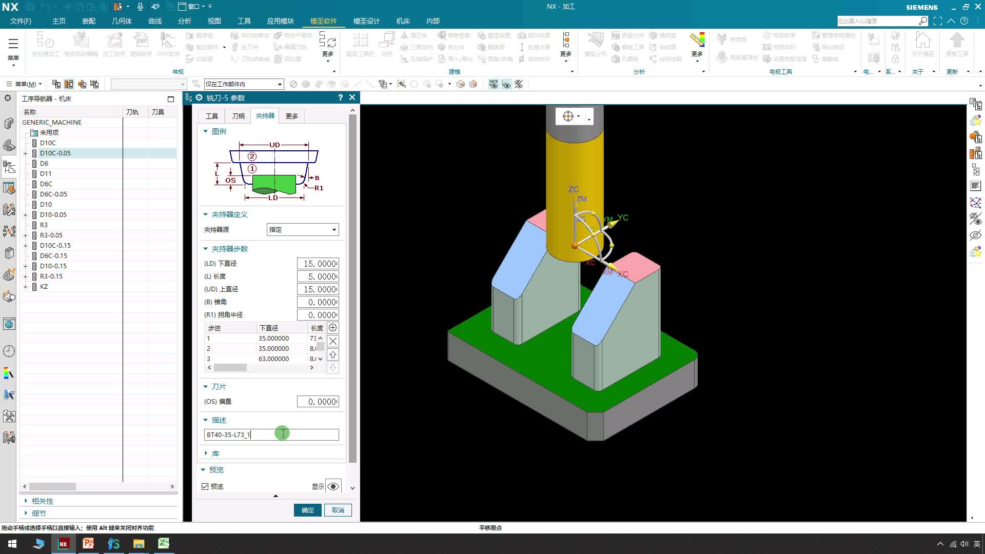Close the 铣刀-5 参数 dialog
Image resolution: width=985 pixels, height=554 pixels.
click(352, 97)
